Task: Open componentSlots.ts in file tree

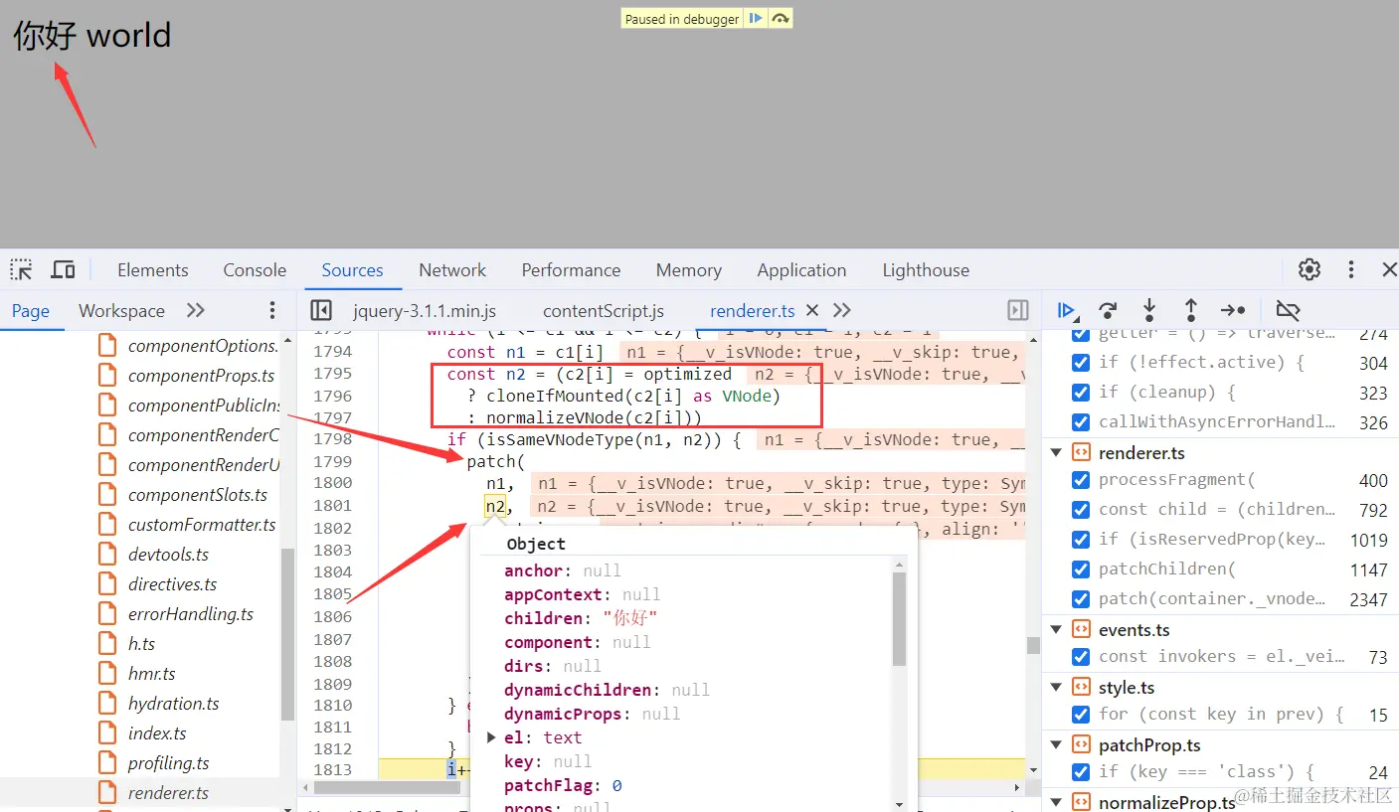Action: (197, 495)
